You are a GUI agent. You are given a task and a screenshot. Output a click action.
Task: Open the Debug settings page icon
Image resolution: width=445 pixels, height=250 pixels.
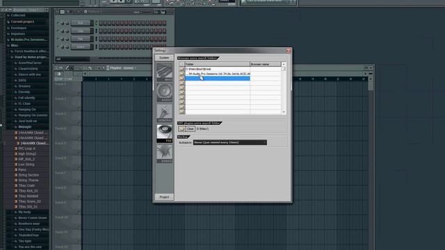pos(164,153)
